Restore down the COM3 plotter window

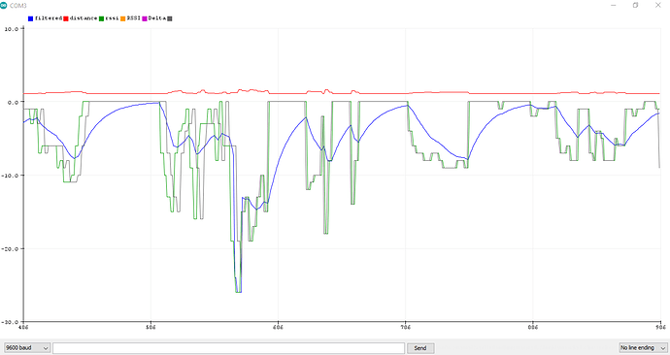635,6
